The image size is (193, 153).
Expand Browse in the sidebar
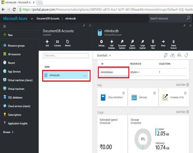tap(8, 132)
